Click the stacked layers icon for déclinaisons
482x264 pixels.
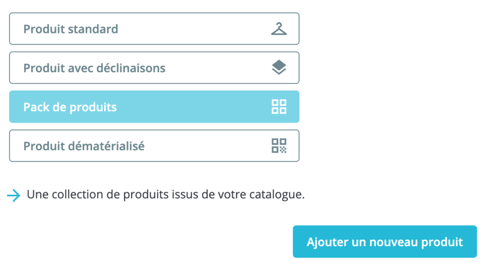(279, 68)
